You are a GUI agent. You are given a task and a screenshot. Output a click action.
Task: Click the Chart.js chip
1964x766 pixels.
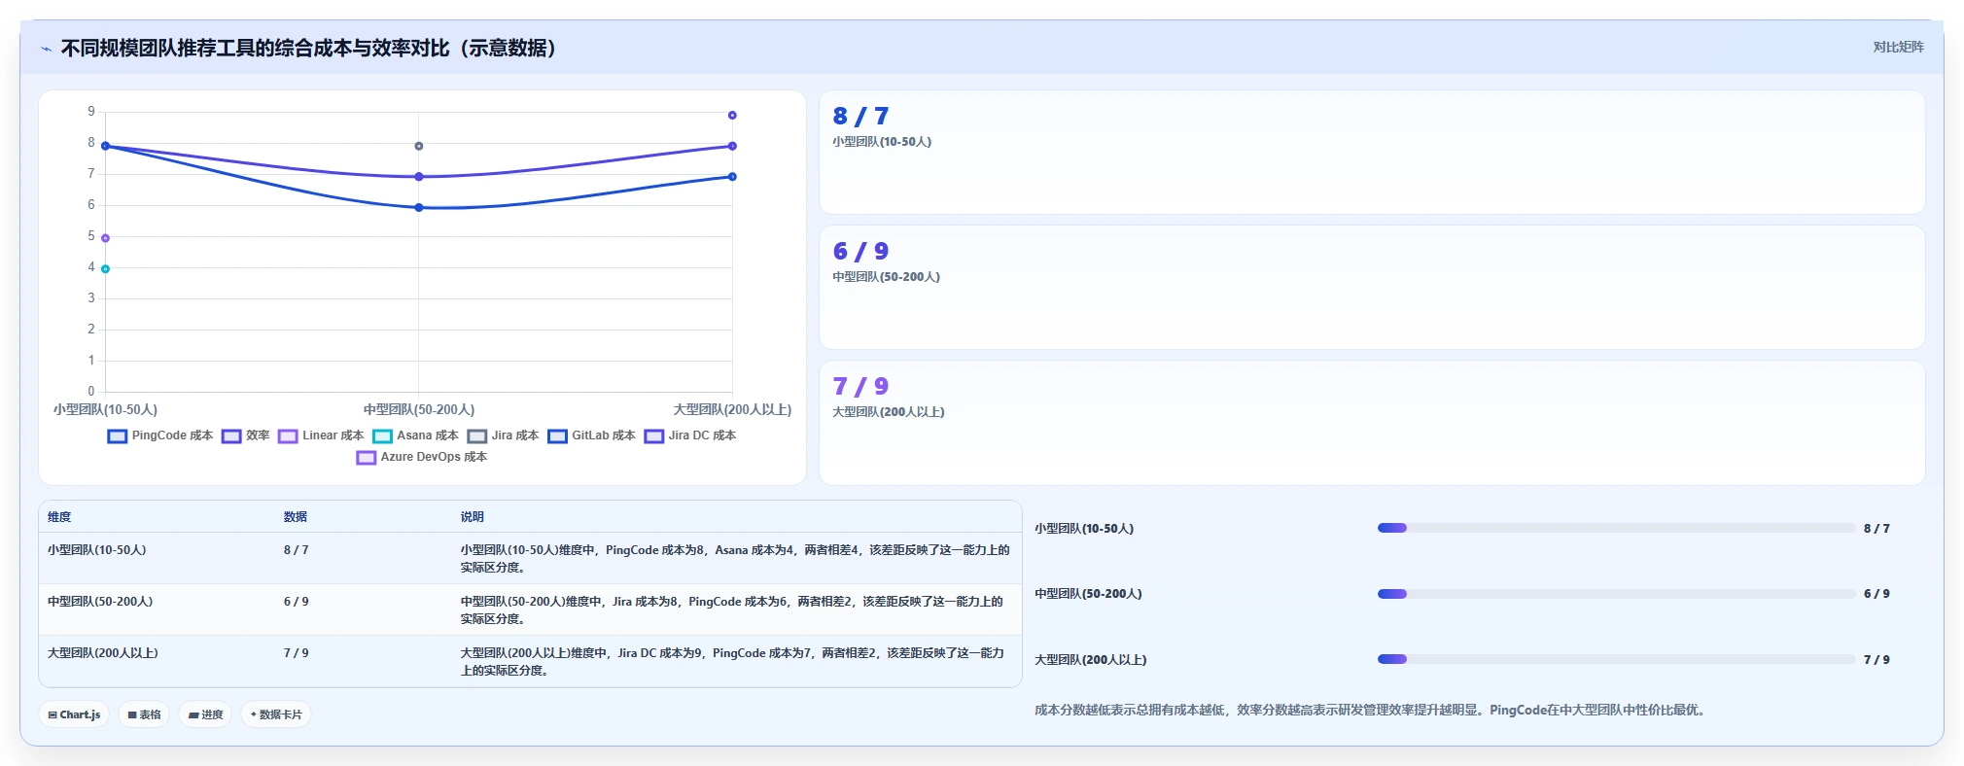click(74, 714)
